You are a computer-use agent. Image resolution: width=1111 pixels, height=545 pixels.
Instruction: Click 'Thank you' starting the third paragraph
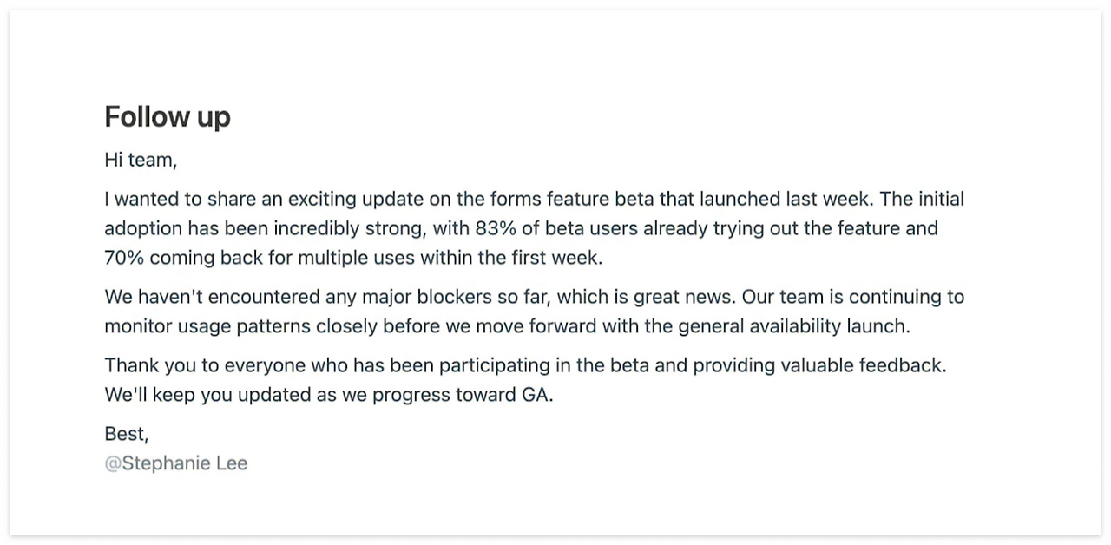(142, 365)
